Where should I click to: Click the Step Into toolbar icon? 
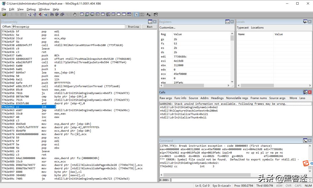[52, 14]
